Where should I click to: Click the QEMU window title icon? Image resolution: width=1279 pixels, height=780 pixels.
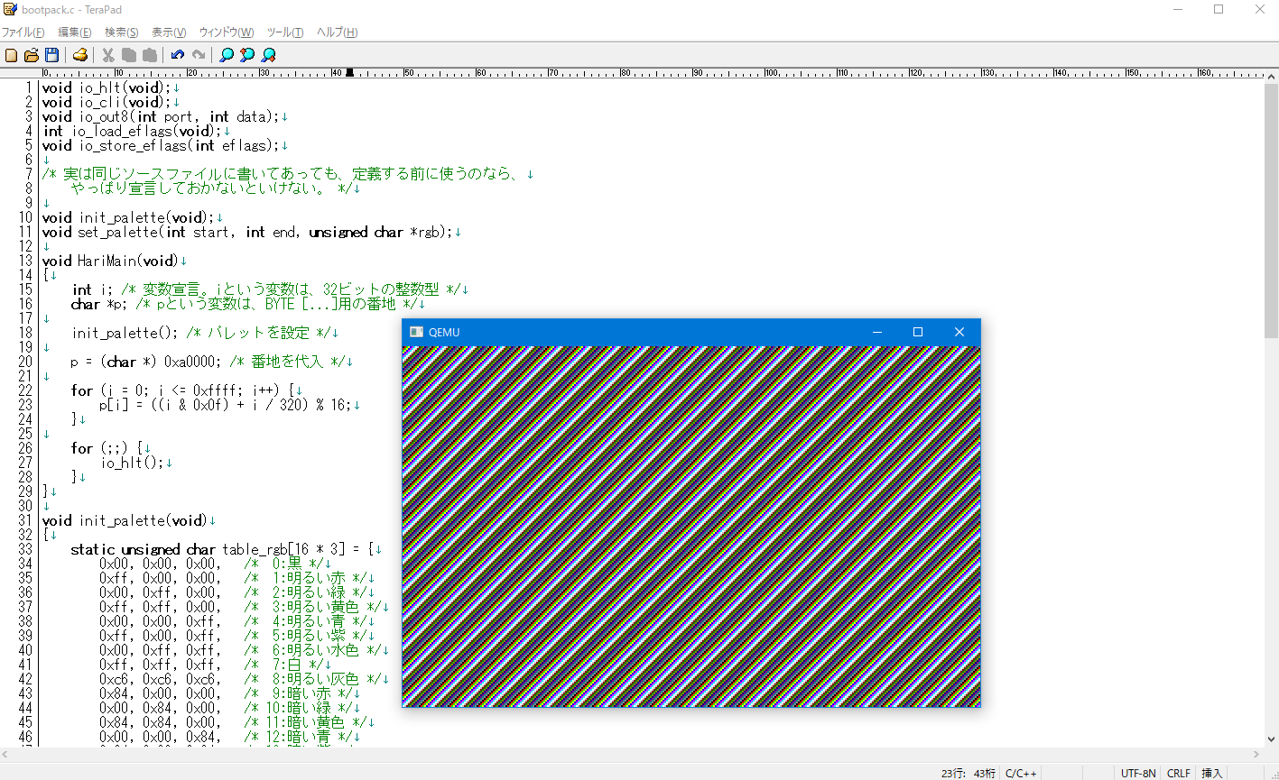pos(416,332)
